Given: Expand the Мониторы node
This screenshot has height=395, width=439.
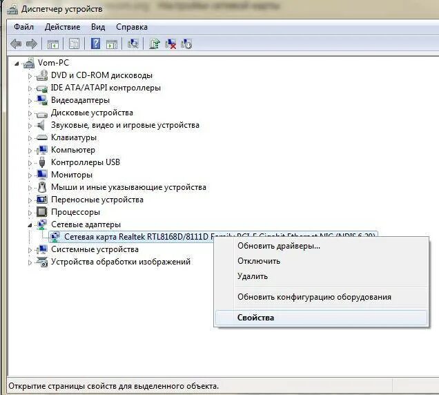Looking at the screenshot, I should [x=30, y=175].
